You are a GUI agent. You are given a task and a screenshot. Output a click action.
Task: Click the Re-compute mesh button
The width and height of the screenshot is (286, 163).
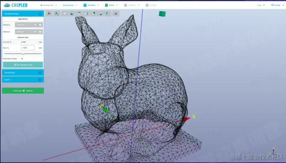(x=23, y=65)
